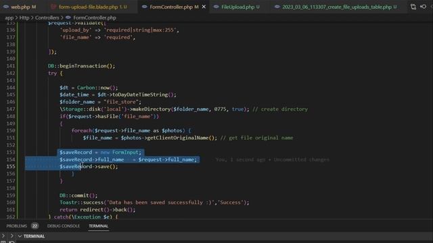Click the PHP icon on create_file_uploads_table tab
433x243 pixels.
tap(277, 7)
